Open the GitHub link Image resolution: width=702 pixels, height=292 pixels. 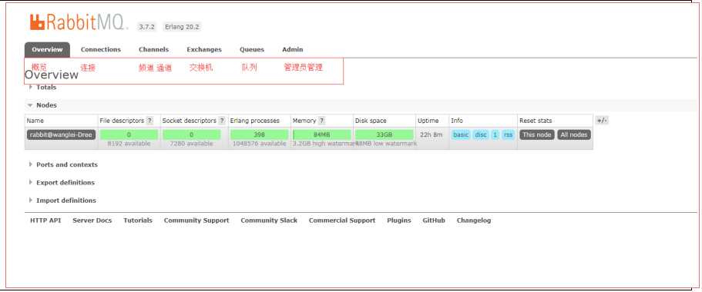[434, 221]
